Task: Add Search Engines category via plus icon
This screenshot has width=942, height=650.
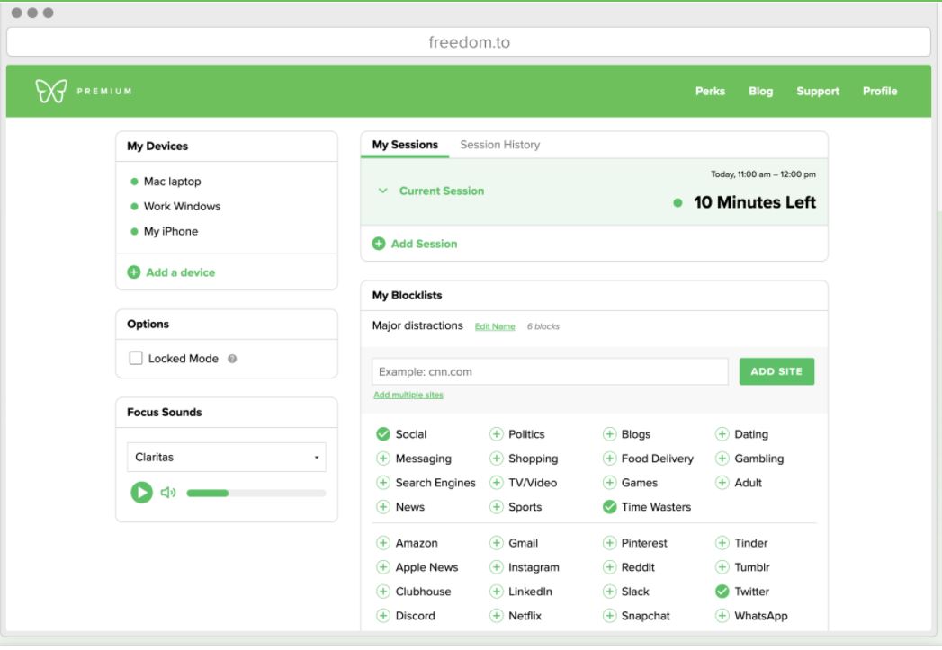Action: (x=383, y=483)
